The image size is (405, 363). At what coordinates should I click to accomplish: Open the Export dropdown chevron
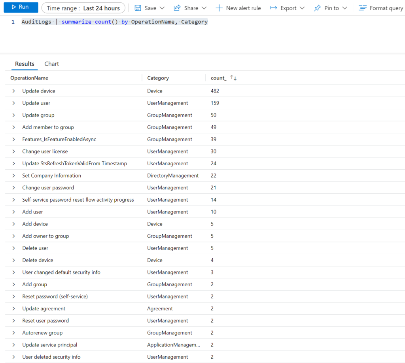[302, 8]
